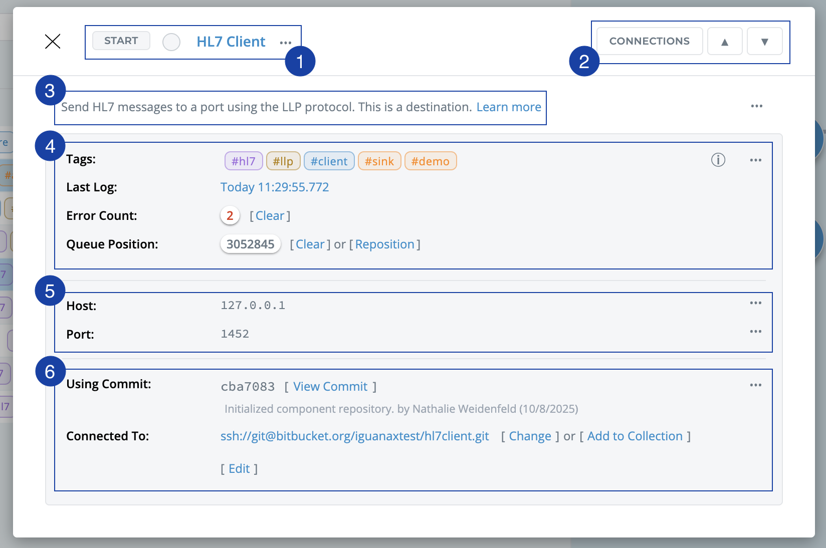Screen dimensions: 826x548
Task: Reposition the queue
Action: 384,244
